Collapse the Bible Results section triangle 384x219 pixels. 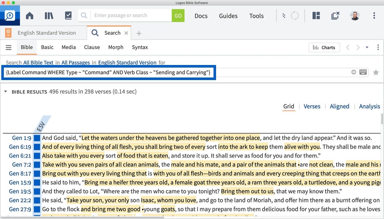point(5,91)
